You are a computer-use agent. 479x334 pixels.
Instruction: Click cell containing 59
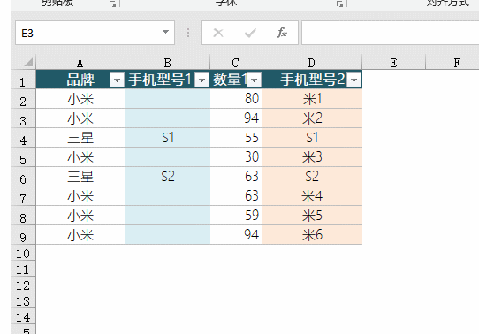[236, 216]
